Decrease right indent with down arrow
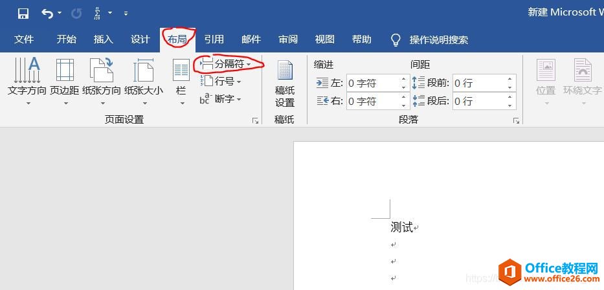The image size is (604, 290). click(x=404, y=106)
